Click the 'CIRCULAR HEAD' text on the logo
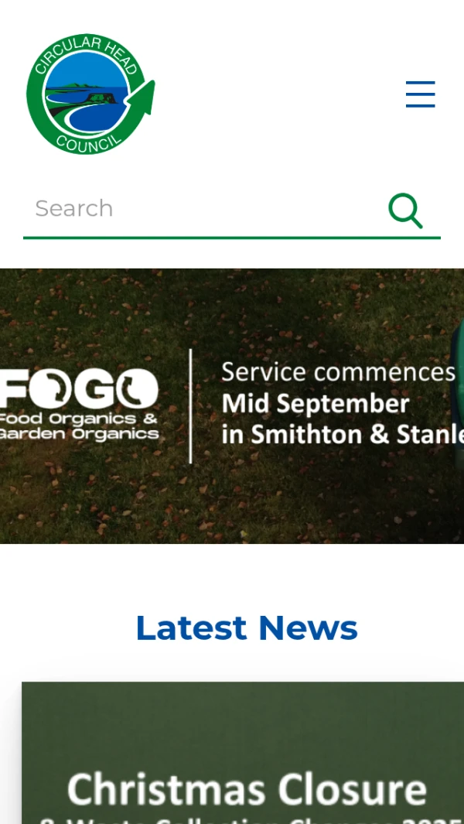Viewport: 464px width, 824px height. 87,53
